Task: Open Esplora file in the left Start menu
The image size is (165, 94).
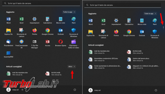Action: tap(8, 32)
